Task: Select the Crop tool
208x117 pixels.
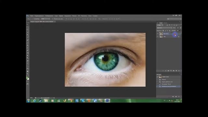Action: click(28, 35)
